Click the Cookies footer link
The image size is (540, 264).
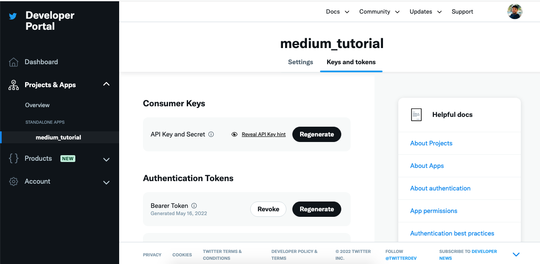(x=182, y=255)
